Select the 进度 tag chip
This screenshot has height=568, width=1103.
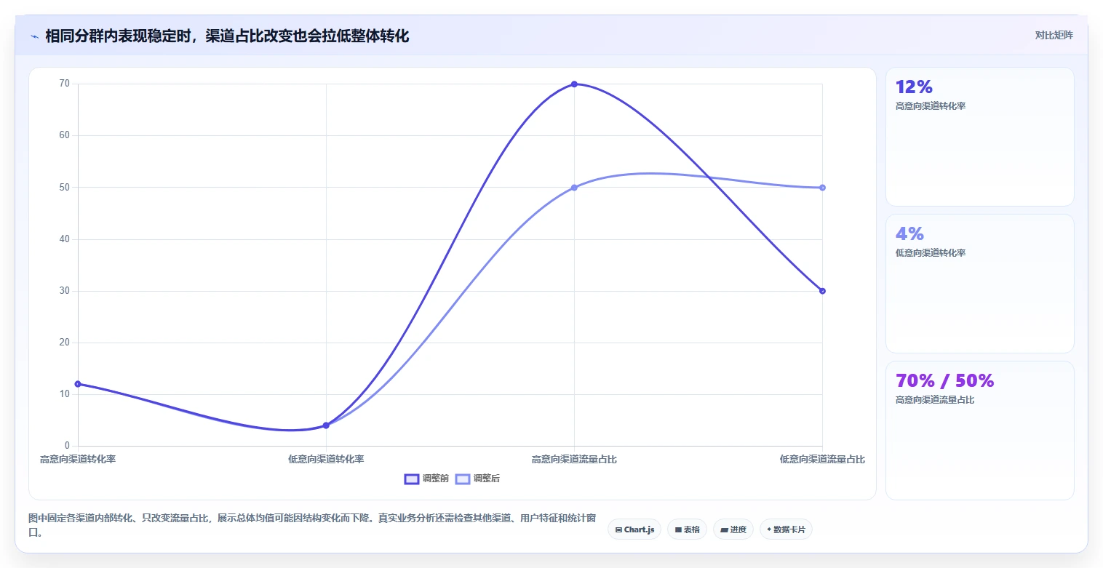(x=733, y=529)
